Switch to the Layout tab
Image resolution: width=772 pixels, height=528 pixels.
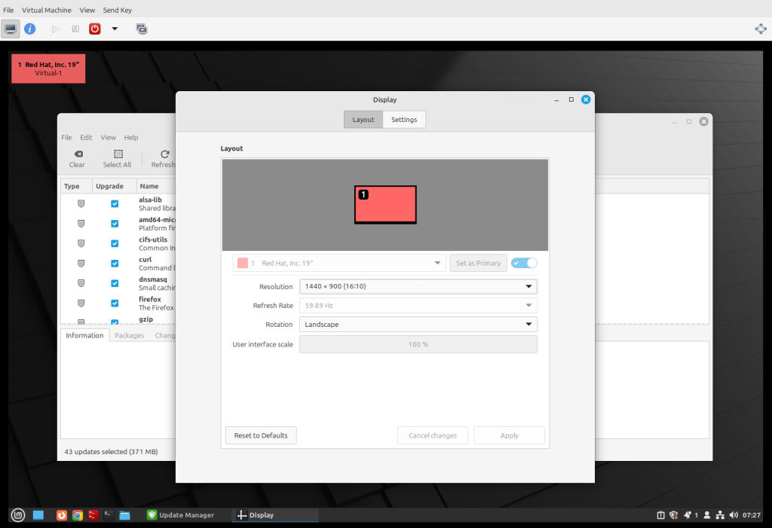pyautogui.click(x=363, y=120)
